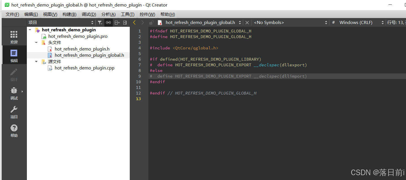Close the project sidebar pane icon
The height and width of the screenshot is (180, 406).
125,23
